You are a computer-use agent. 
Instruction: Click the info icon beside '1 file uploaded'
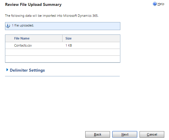(8, 26)
